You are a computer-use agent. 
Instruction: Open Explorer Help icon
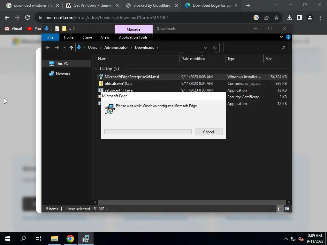coord(288,37)
